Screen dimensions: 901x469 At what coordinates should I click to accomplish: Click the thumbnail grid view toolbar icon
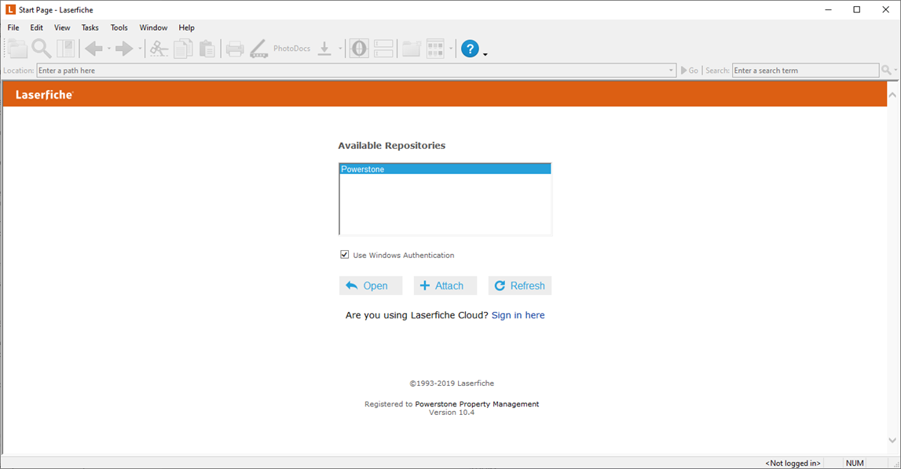[435, 49]
